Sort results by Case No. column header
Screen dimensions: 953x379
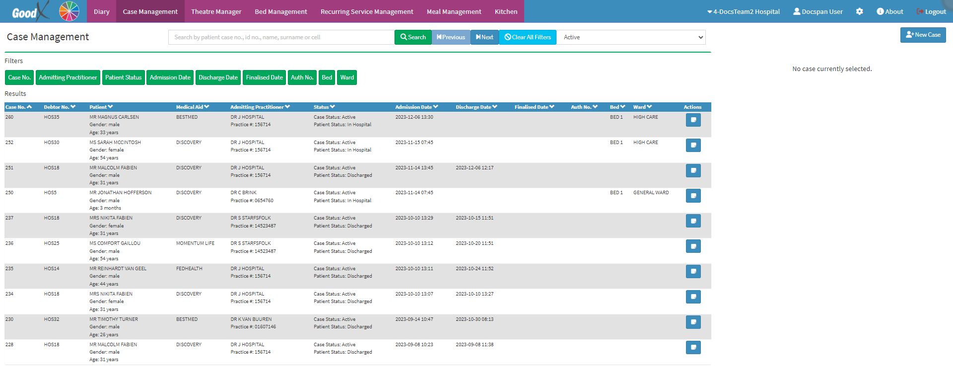(x=19, y=107)
